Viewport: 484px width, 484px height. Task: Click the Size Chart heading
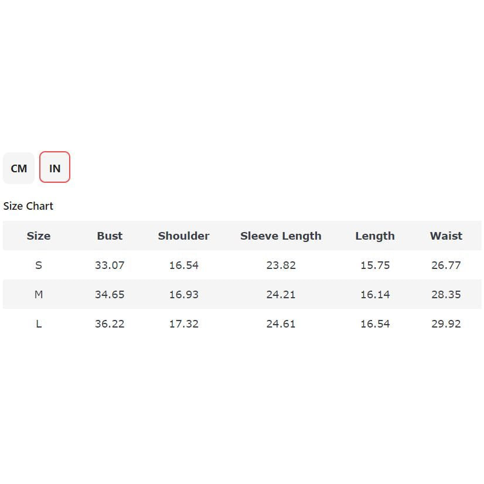(28, 206)
